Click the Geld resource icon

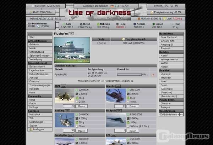coord(64,24)
